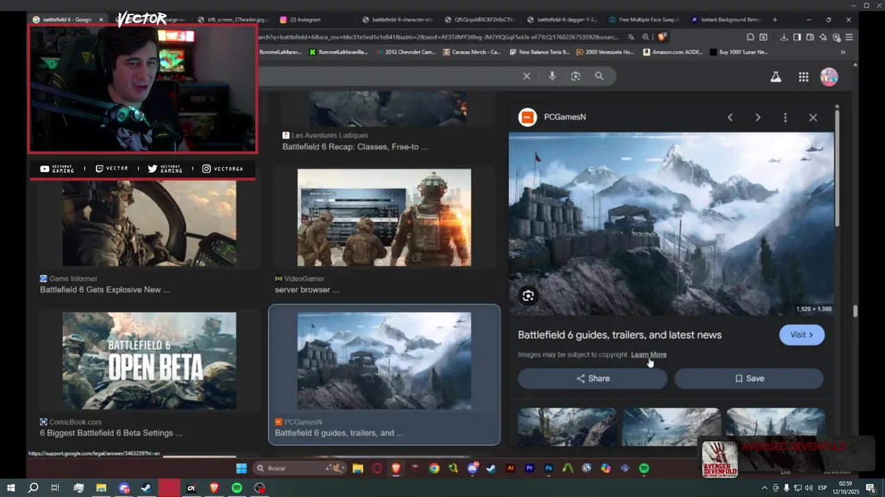Open middle related image below preview
Screen dimensions: 885x497
[x=671, y=427]
